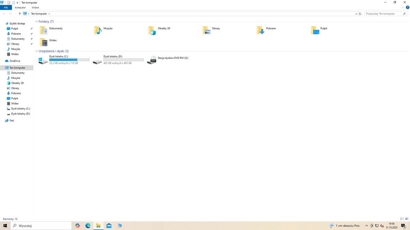Image resolution: width=410 pixels, height=230 pixels.
Task: Expand the chevron after Ten komputer breadcrumb
Action: click(49, 13)
